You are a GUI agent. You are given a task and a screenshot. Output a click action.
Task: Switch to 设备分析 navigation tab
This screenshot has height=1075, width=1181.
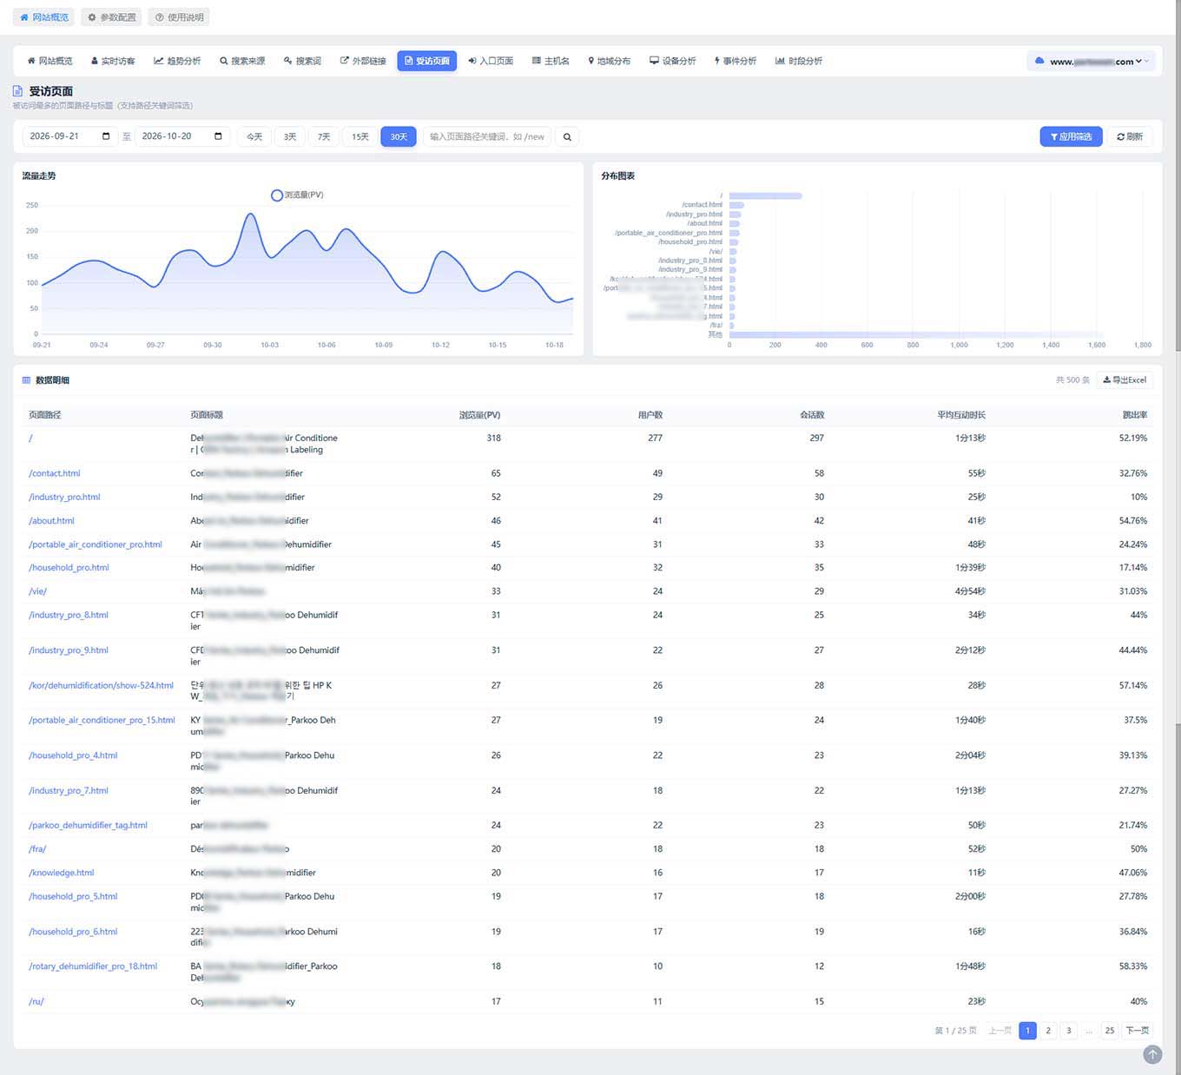point(673,61)
